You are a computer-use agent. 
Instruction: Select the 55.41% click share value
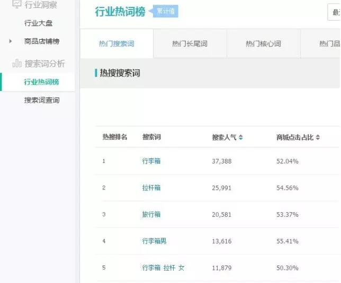(x=288, y=241)
